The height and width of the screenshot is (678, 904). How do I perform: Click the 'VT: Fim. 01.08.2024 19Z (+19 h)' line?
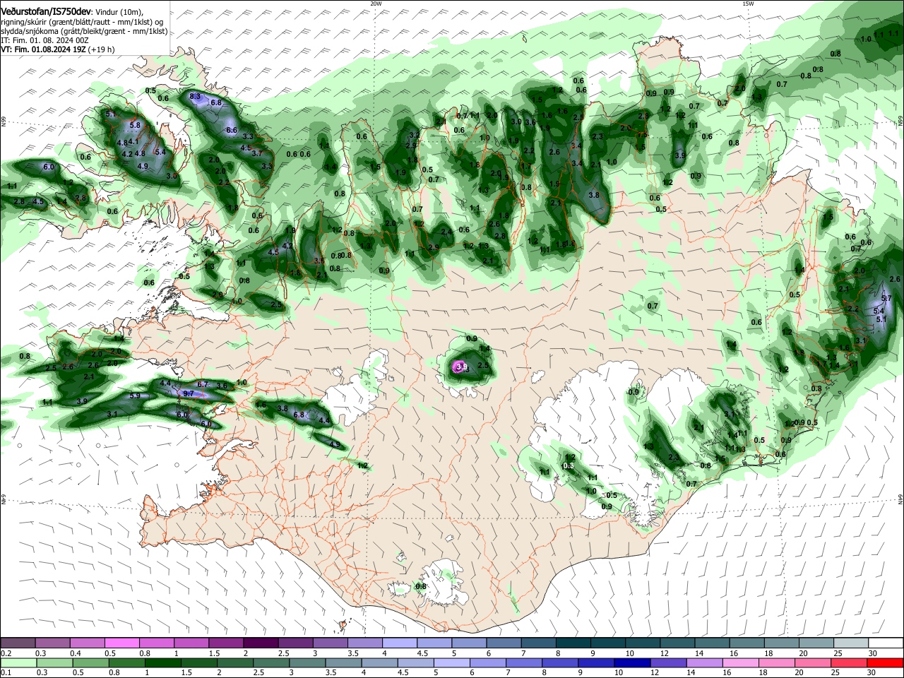(57, 49)
